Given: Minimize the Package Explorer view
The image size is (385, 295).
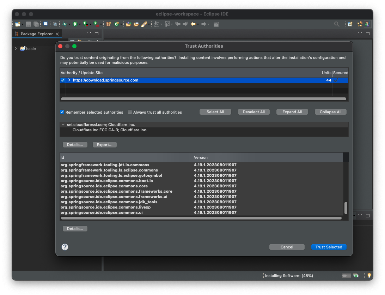Looking at the screenshot, I should (89, 33).
